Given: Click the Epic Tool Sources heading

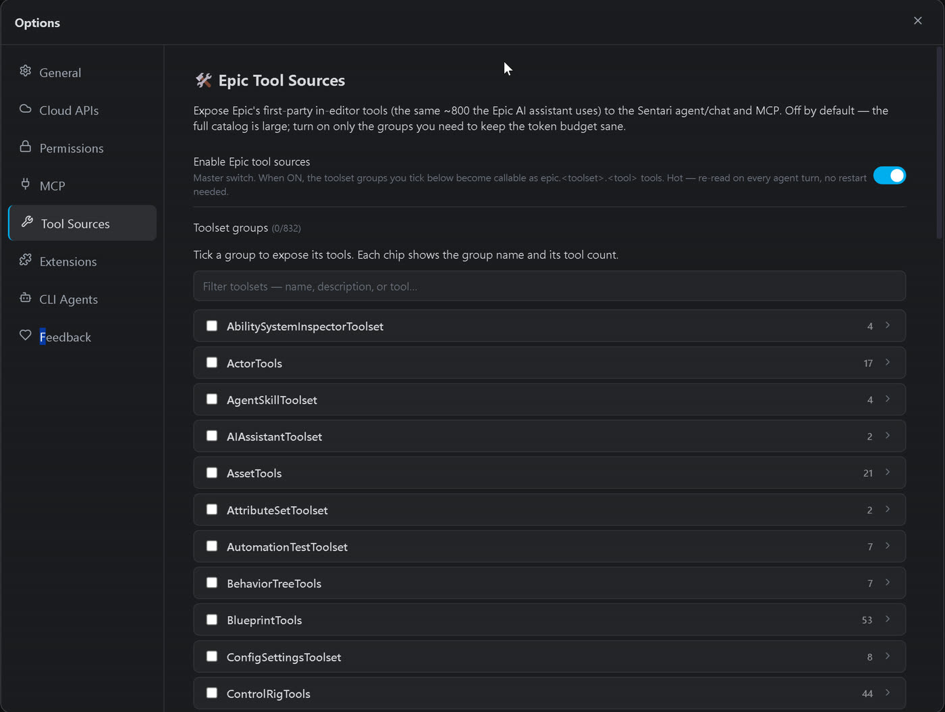Looking at the screenshot, I should point(281,80).
